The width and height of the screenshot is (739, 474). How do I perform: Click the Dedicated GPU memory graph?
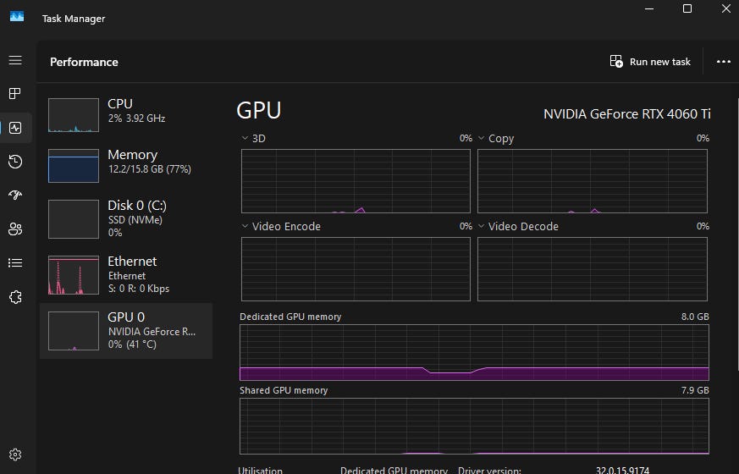pyautogui.click(x=474, y=352)
